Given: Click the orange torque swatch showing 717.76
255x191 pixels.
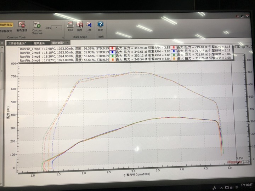Looking at the screenshot, I should click(174, 59).
